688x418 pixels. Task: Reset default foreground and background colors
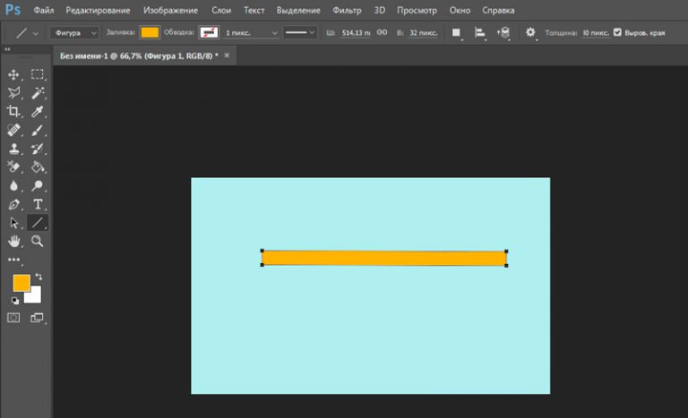tap(15, 301)
